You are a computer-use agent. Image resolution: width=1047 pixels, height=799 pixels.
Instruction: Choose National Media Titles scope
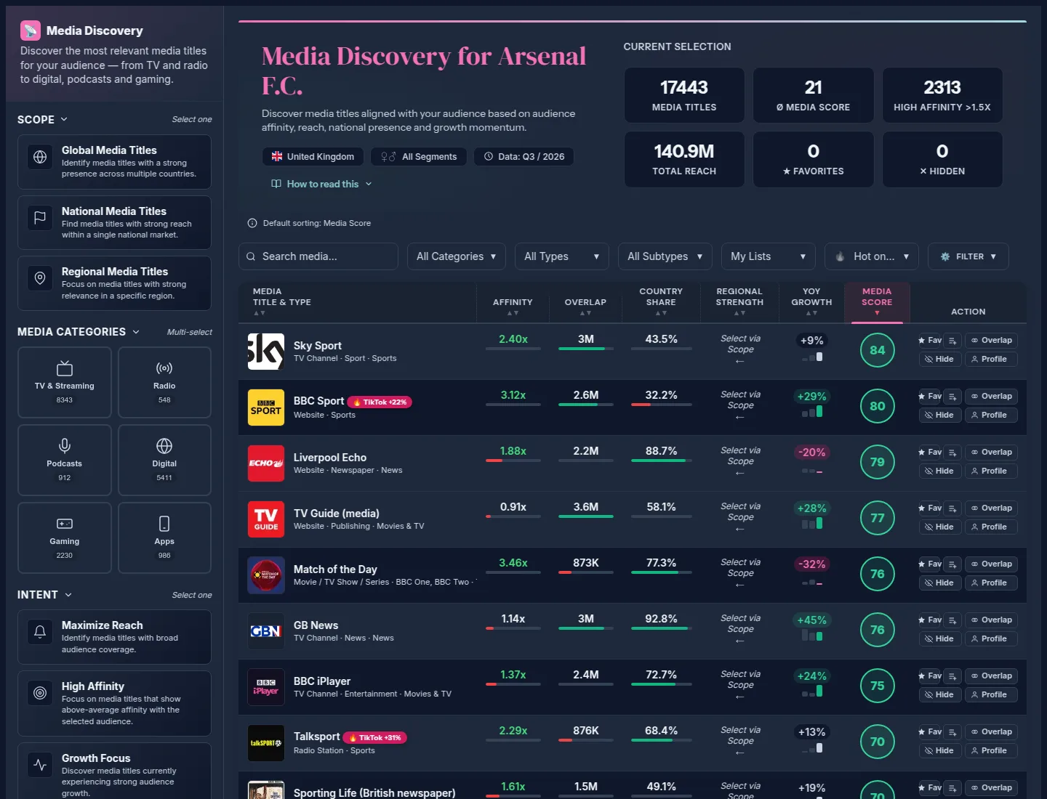(x=114, y=222)
